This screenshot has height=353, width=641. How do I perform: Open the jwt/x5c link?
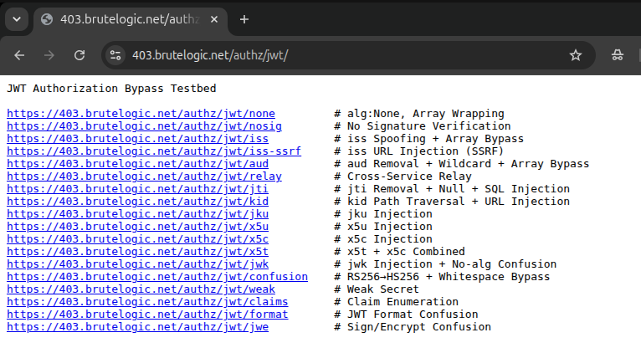click(138, 239)
